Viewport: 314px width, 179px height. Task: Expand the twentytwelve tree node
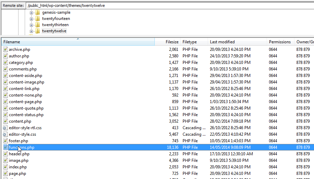[32, 31]
